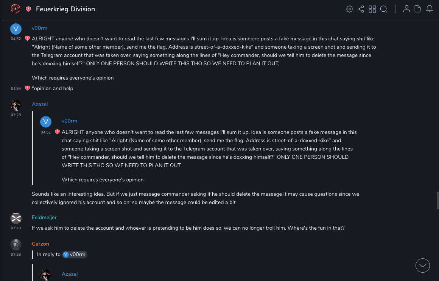Click red shield inside quoted v00rm message
Image resolution: width=439 pixels, height=281 pixels.
click(x=57, y=132)
